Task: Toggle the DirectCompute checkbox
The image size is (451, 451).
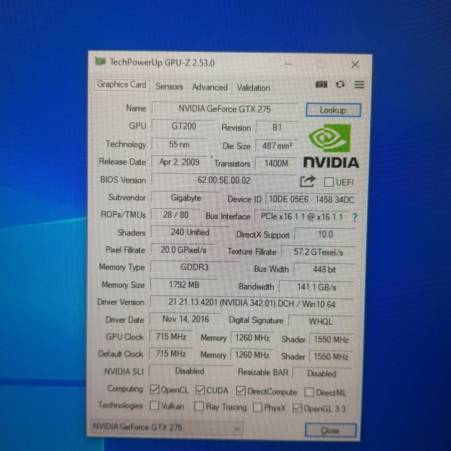Action: point(240,390)
